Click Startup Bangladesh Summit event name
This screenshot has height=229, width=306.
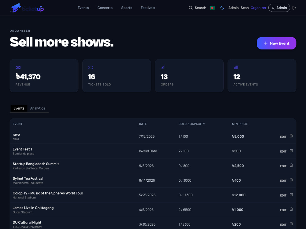coord(36,164)
